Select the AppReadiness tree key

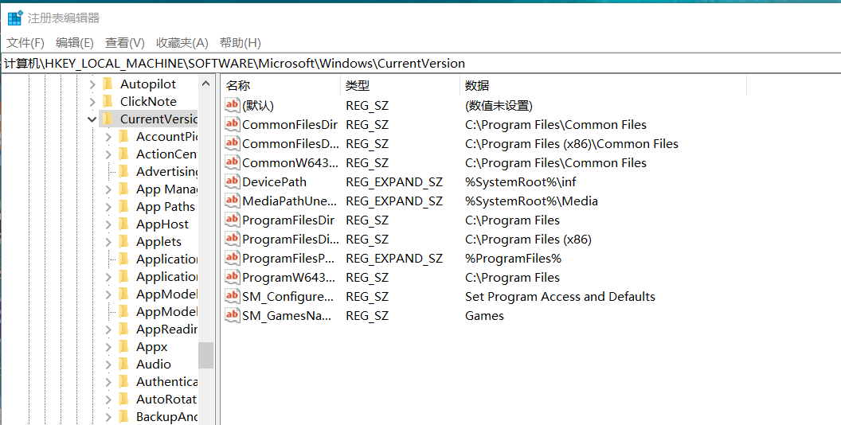tap(166, 329)
